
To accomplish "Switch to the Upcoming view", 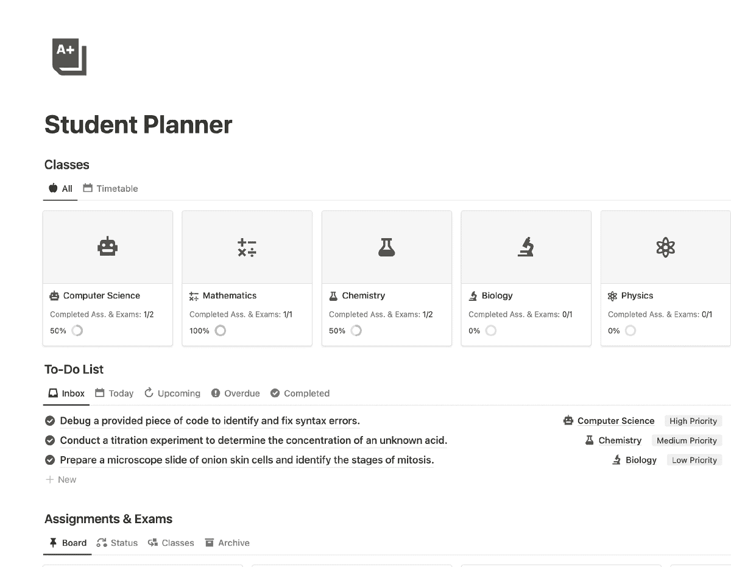I will click(172, 393).
